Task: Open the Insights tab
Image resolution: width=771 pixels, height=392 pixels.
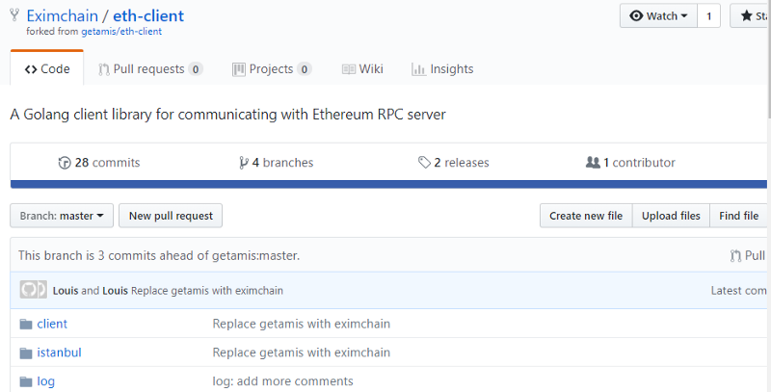Action: coord(442,69)
